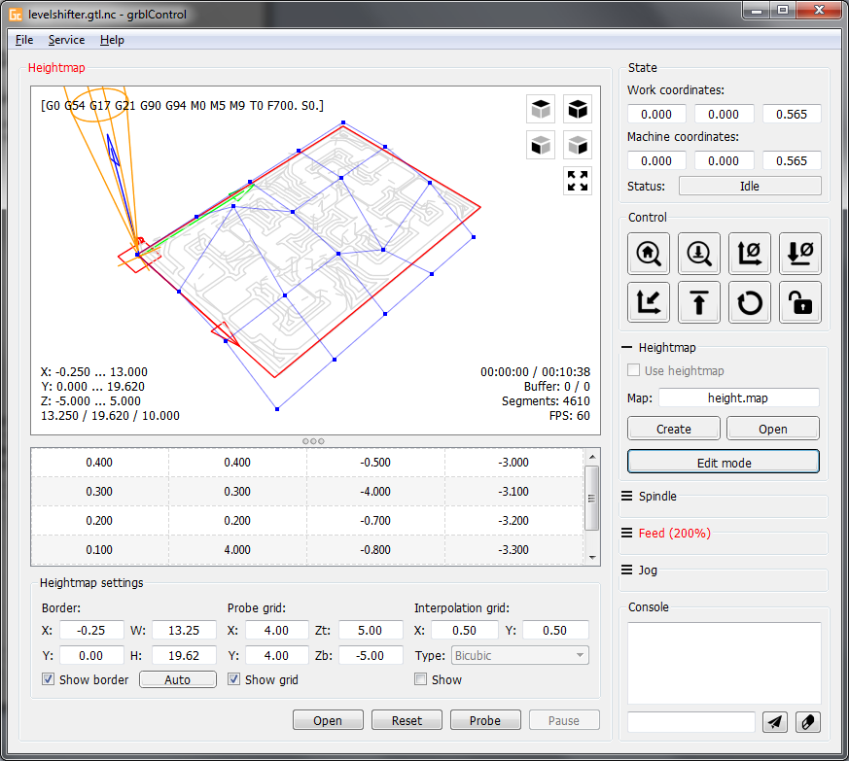The height and width of the screenshot is (761, 849).
Task: Click the Z-probe icon in Control
Action: (698, 254)
